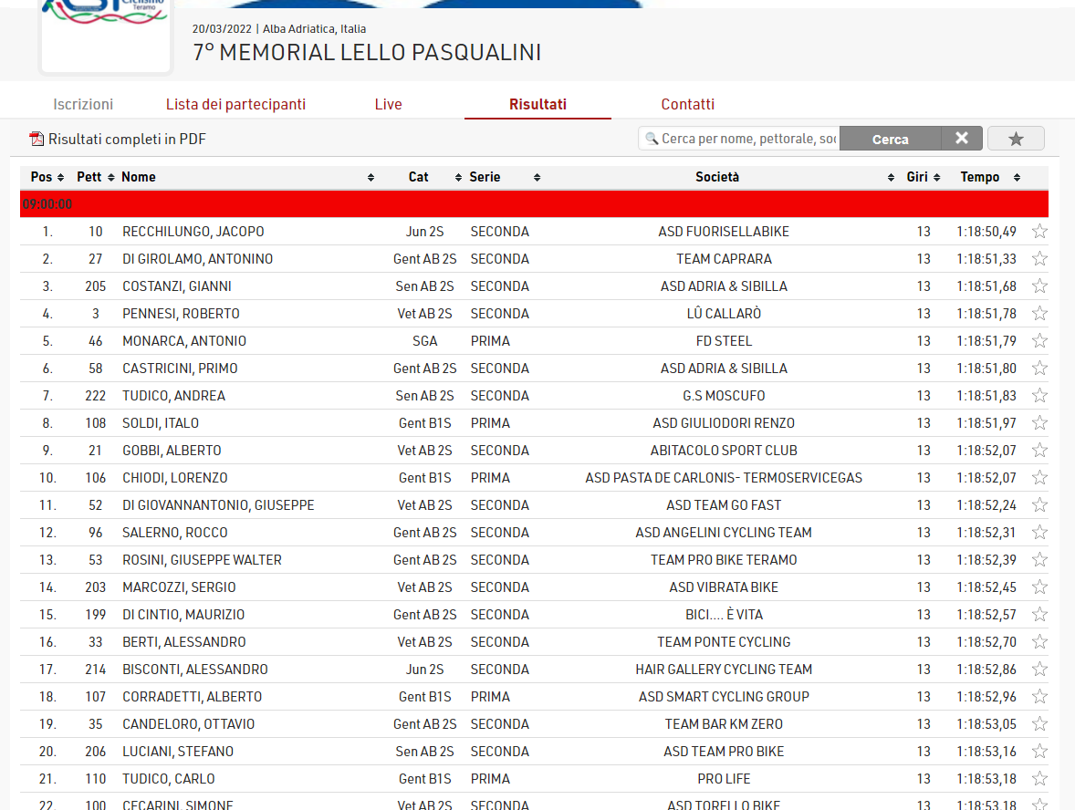Viewport: 1075px width, 810px height.
Task: Select the name RECCHILUNGO, JACOPO
Action: [193, 232]
